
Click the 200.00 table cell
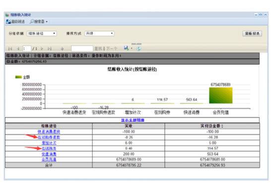click(129, 154)
